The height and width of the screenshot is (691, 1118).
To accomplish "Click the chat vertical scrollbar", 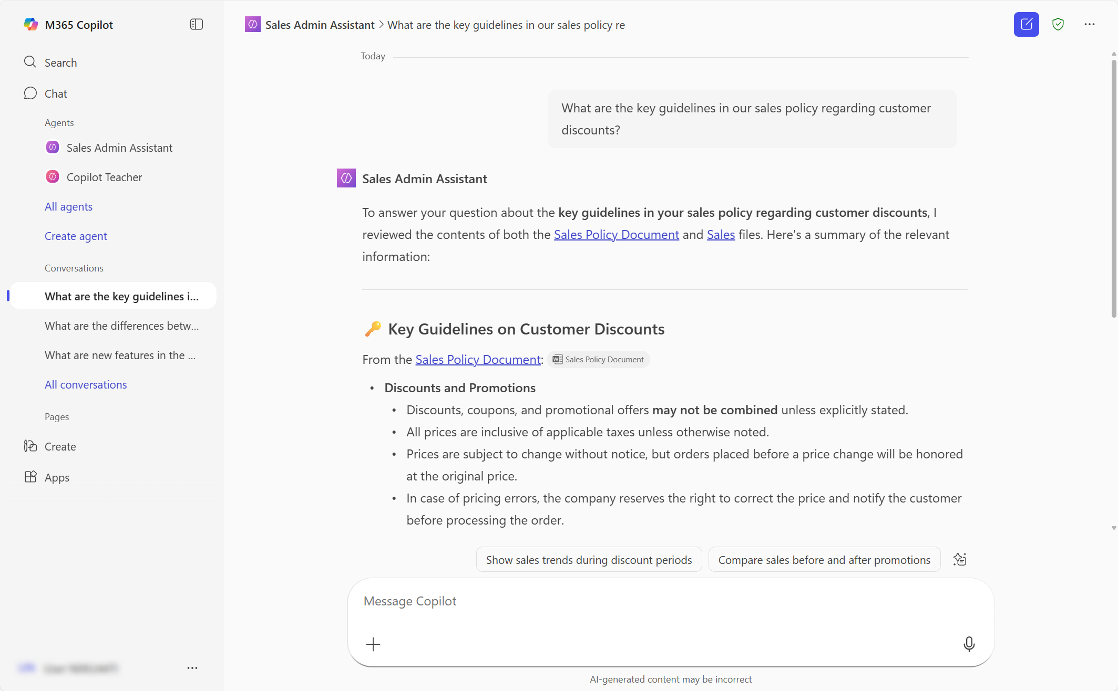I will pyautogui.click(x=1113, y=189).
